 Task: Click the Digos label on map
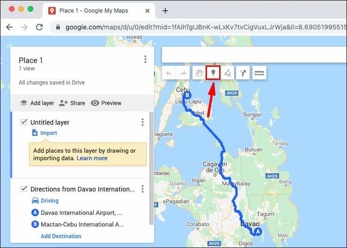tap(246, 243)
